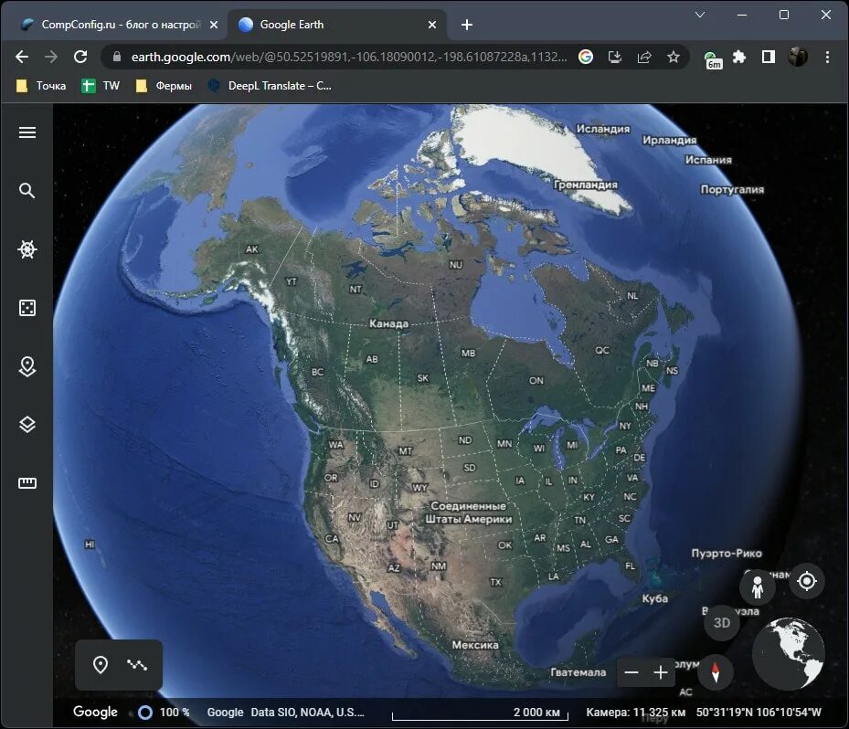Open Chrome three-dot menu
The height and width of the screenshot is (729, 849).
[x=827, y=57]
